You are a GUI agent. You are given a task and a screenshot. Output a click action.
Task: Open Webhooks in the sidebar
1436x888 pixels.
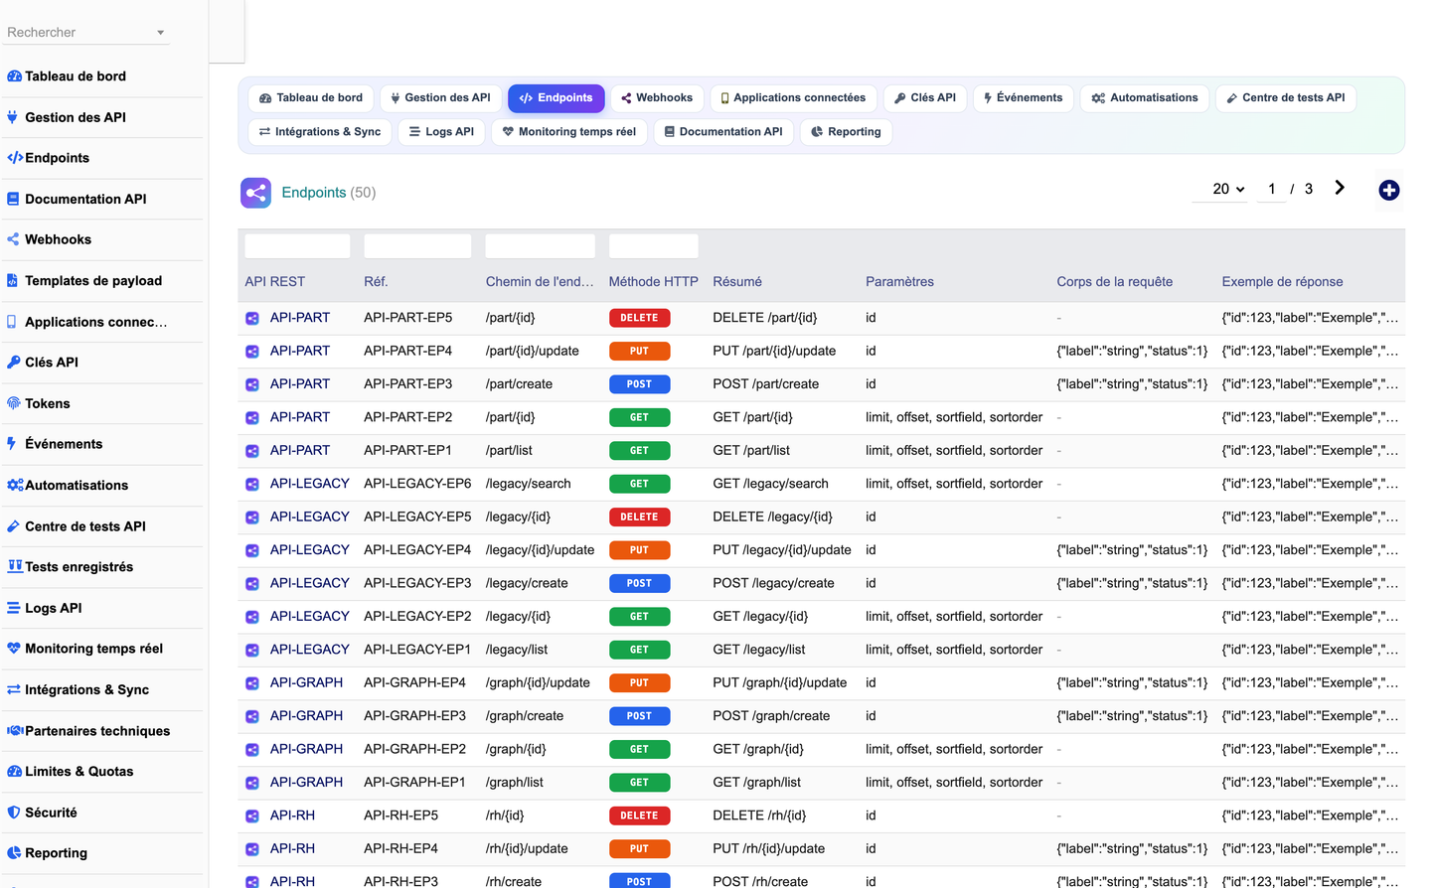coord(58,239)
